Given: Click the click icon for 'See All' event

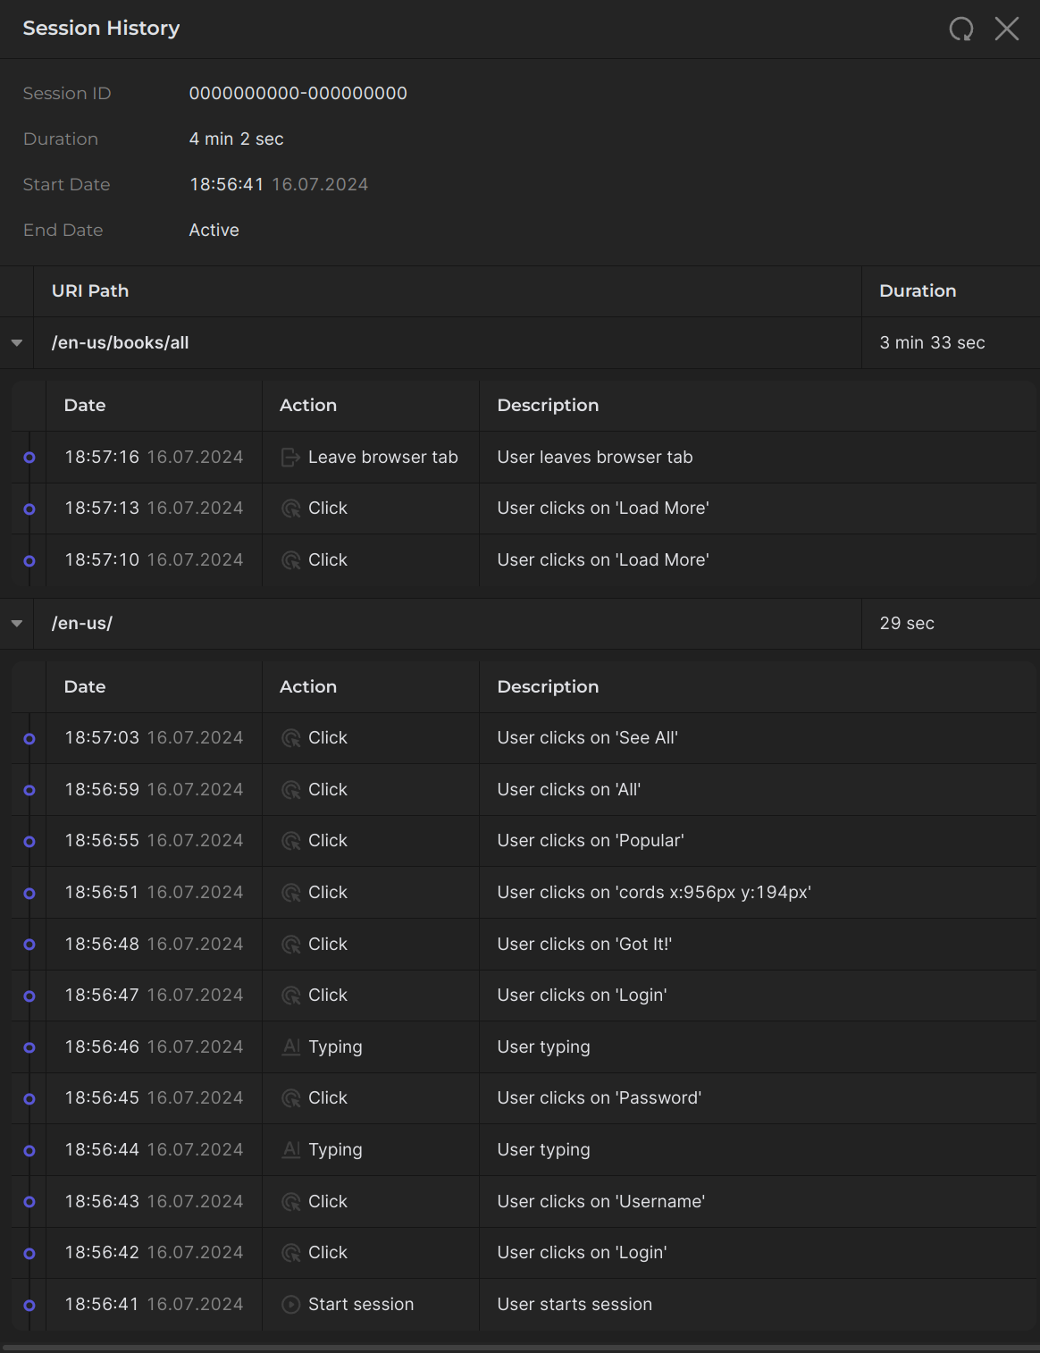Looking at the screenshot, I should [x=290, y=738].
